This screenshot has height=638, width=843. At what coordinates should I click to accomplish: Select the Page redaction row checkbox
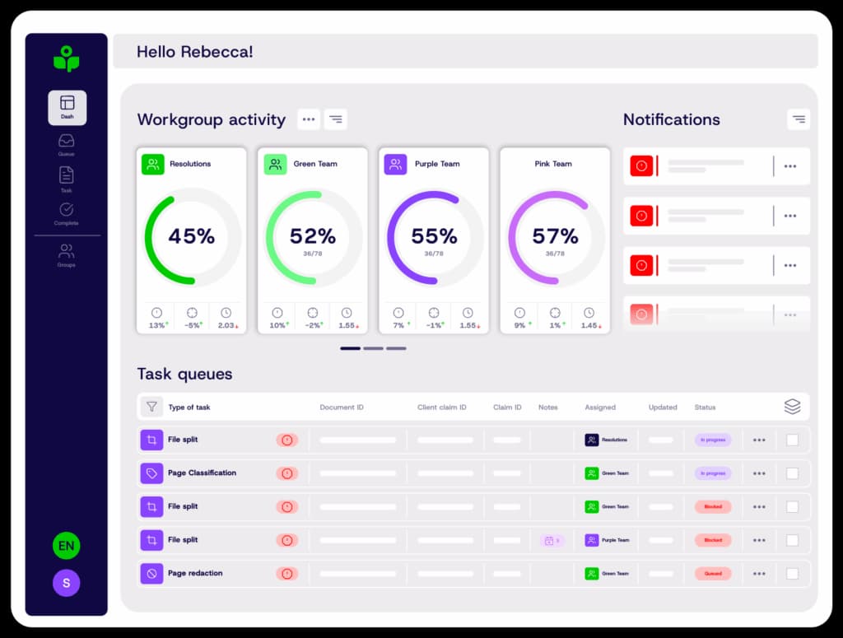click(x=792, y=574)
